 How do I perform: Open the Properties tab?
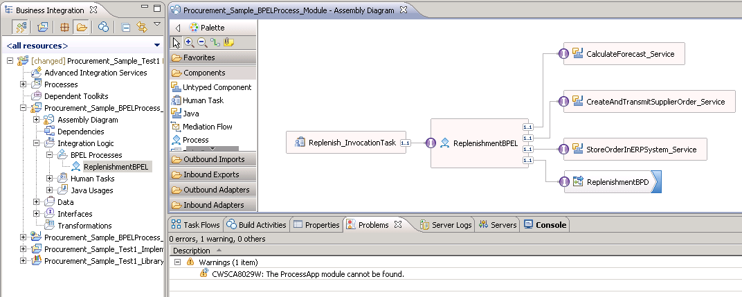click(316, 225)
